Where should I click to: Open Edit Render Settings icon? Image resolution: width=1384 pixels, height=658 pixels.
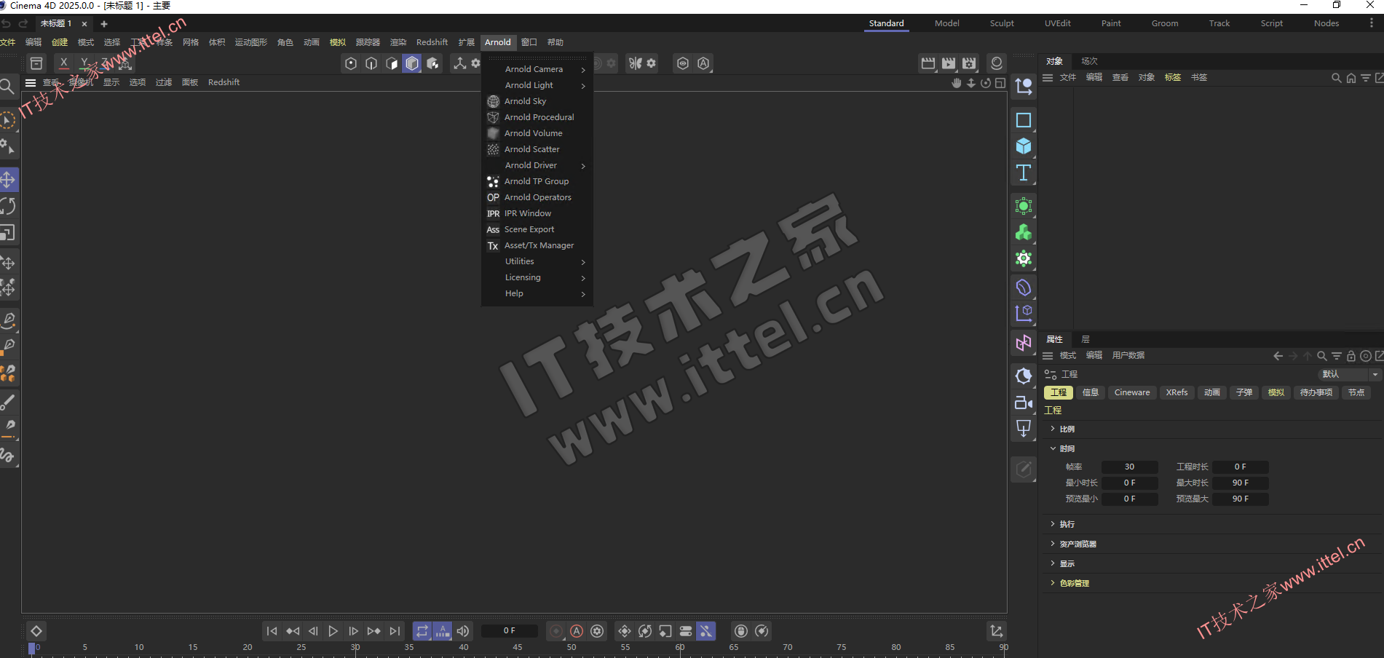point(969,63)
